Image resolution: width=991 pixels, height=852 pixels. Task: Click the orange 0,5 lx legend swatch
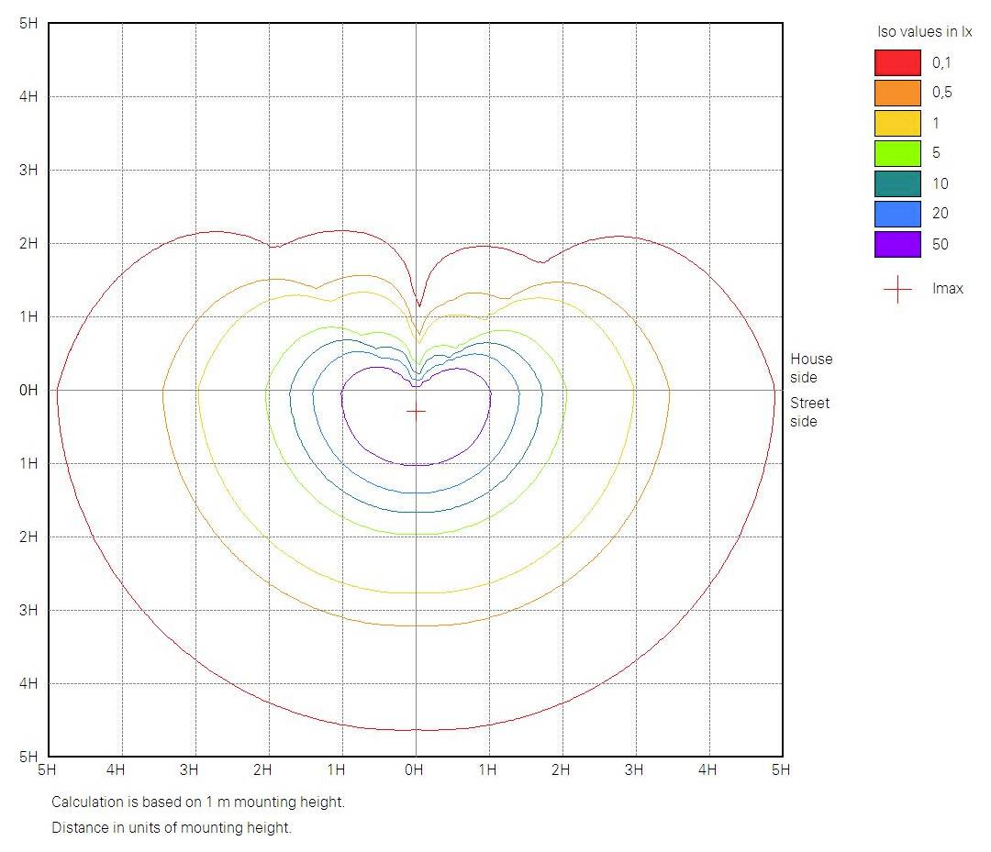(897, 93)
